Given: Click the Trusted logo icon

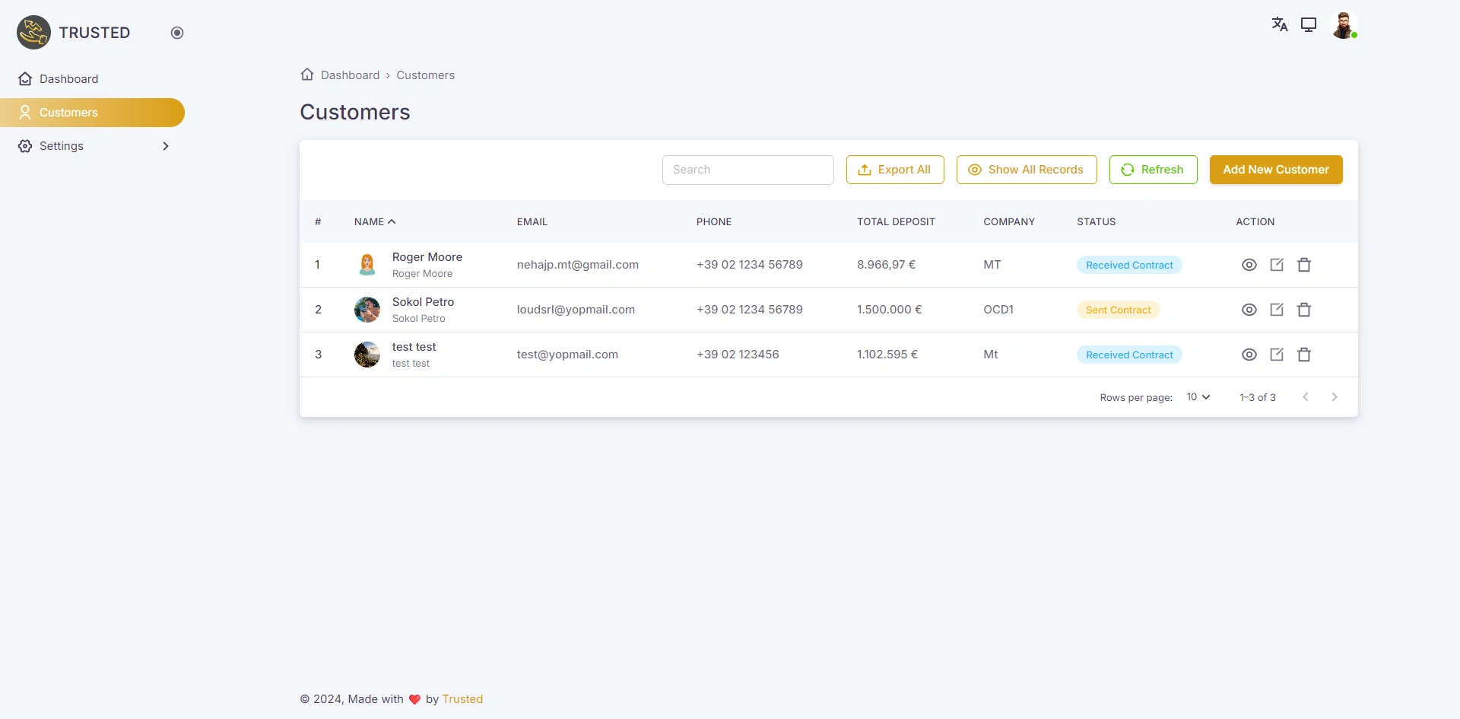Looking at the screenshot, I should click(x=34, y=32).
